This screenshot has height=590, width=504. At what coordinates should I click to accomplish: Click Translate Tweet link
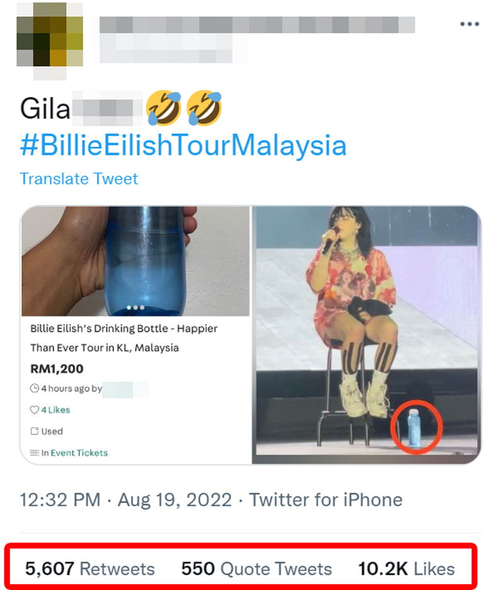click(x=79, y=179)
